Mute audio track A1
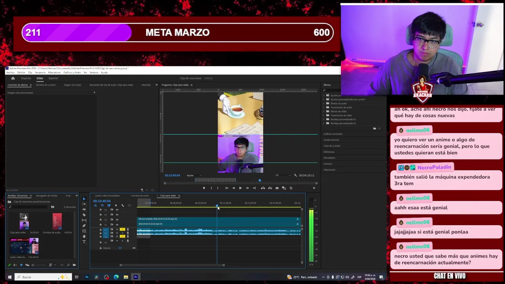 click(x=117, y=229)
